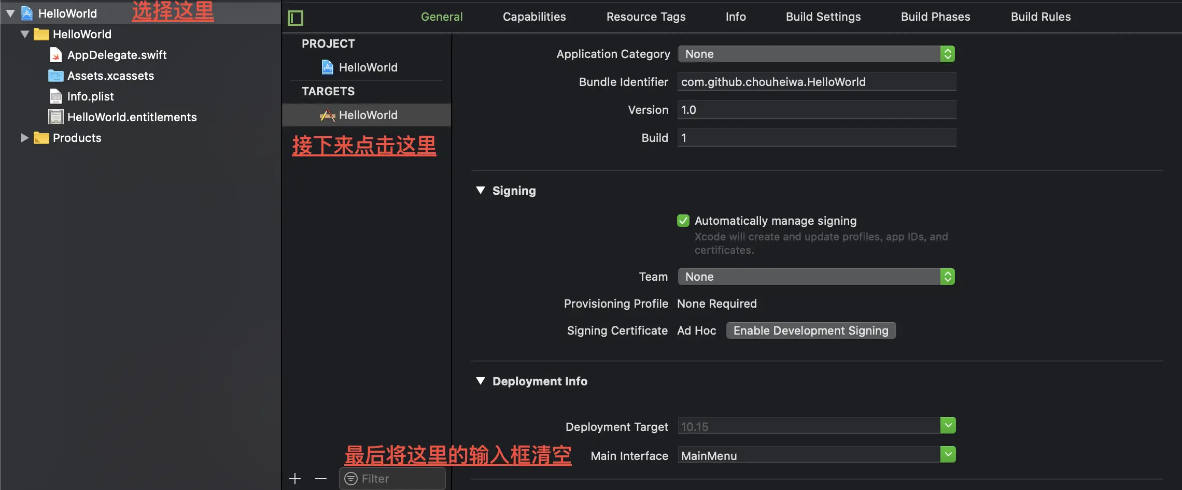Image resolution: width=1182 pixels, height=490 pixels.
Task: Select the HelloWorld project under PROJECT
Action: (368, 67)
